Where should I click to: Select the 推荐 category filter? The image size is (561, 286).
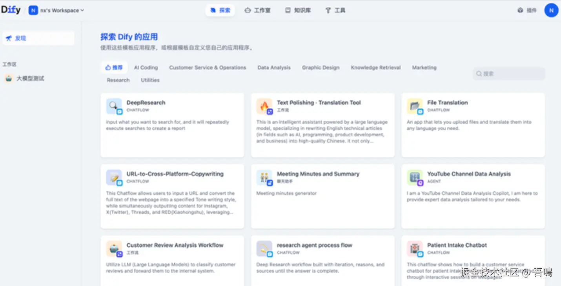point(114,67)
